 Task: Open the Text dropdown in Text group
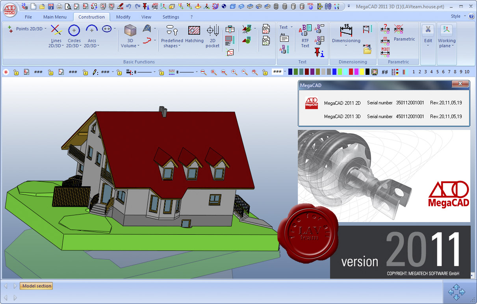pos(291,27)
